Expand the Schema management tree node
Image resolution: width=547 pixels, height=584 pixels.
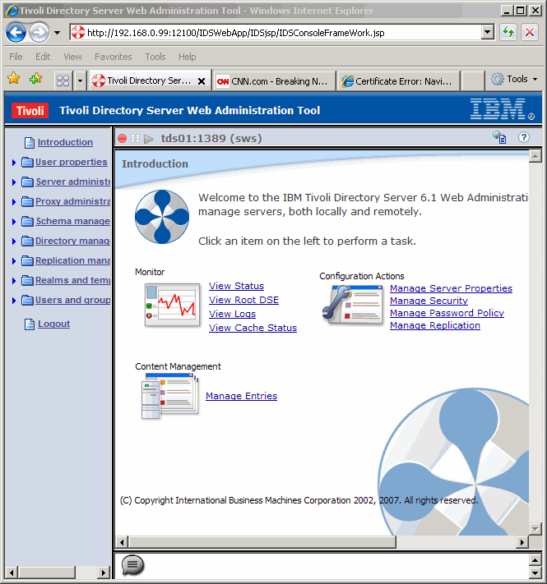coord(14,222)
